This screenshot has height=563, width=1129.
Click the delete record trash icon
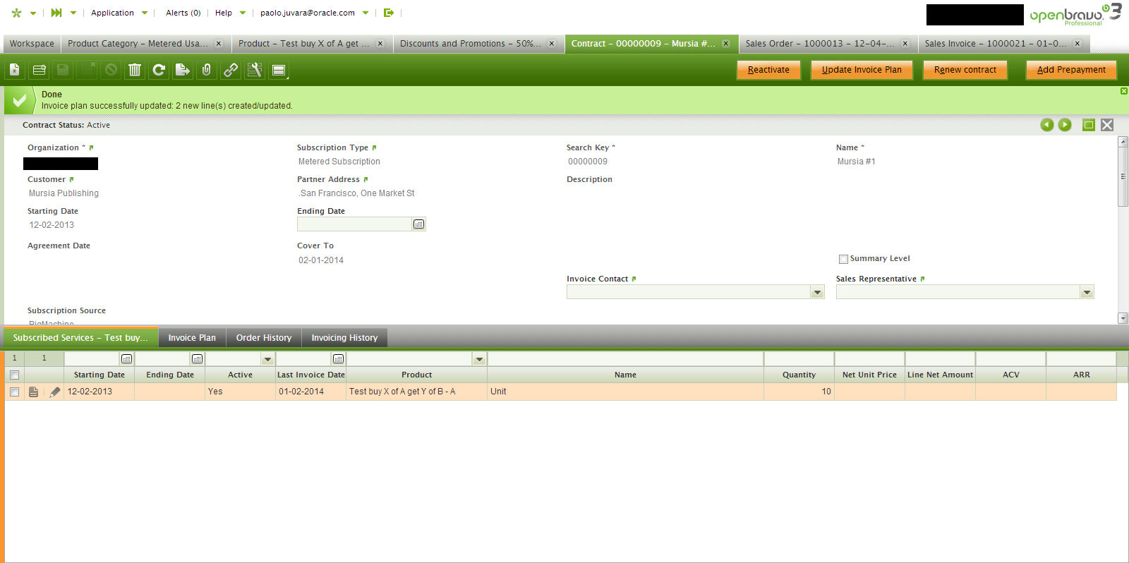tap(135, 70)
